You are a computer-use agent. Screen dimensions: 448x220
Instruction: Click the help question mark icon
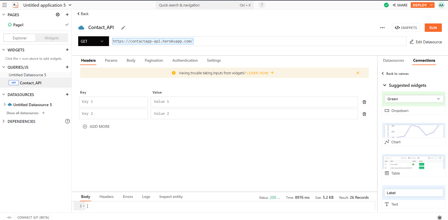click(x=262, y=5)
